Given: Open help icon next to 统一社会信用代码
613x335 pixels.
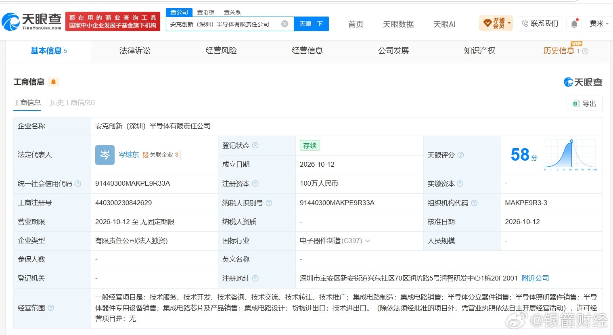Looking at the screenshot, I should point(78,184).
